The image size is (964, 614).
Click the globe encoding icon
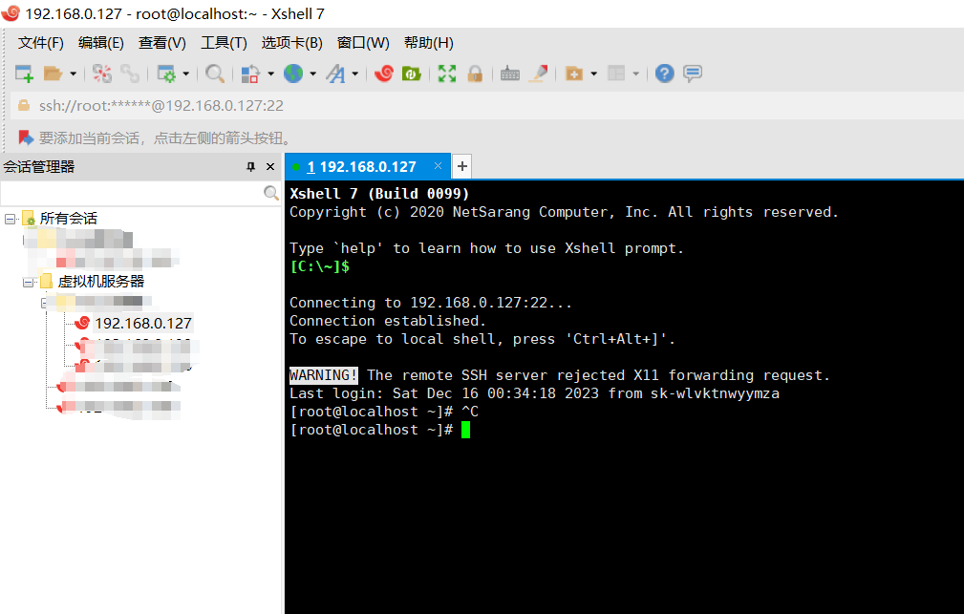[293, 74]
